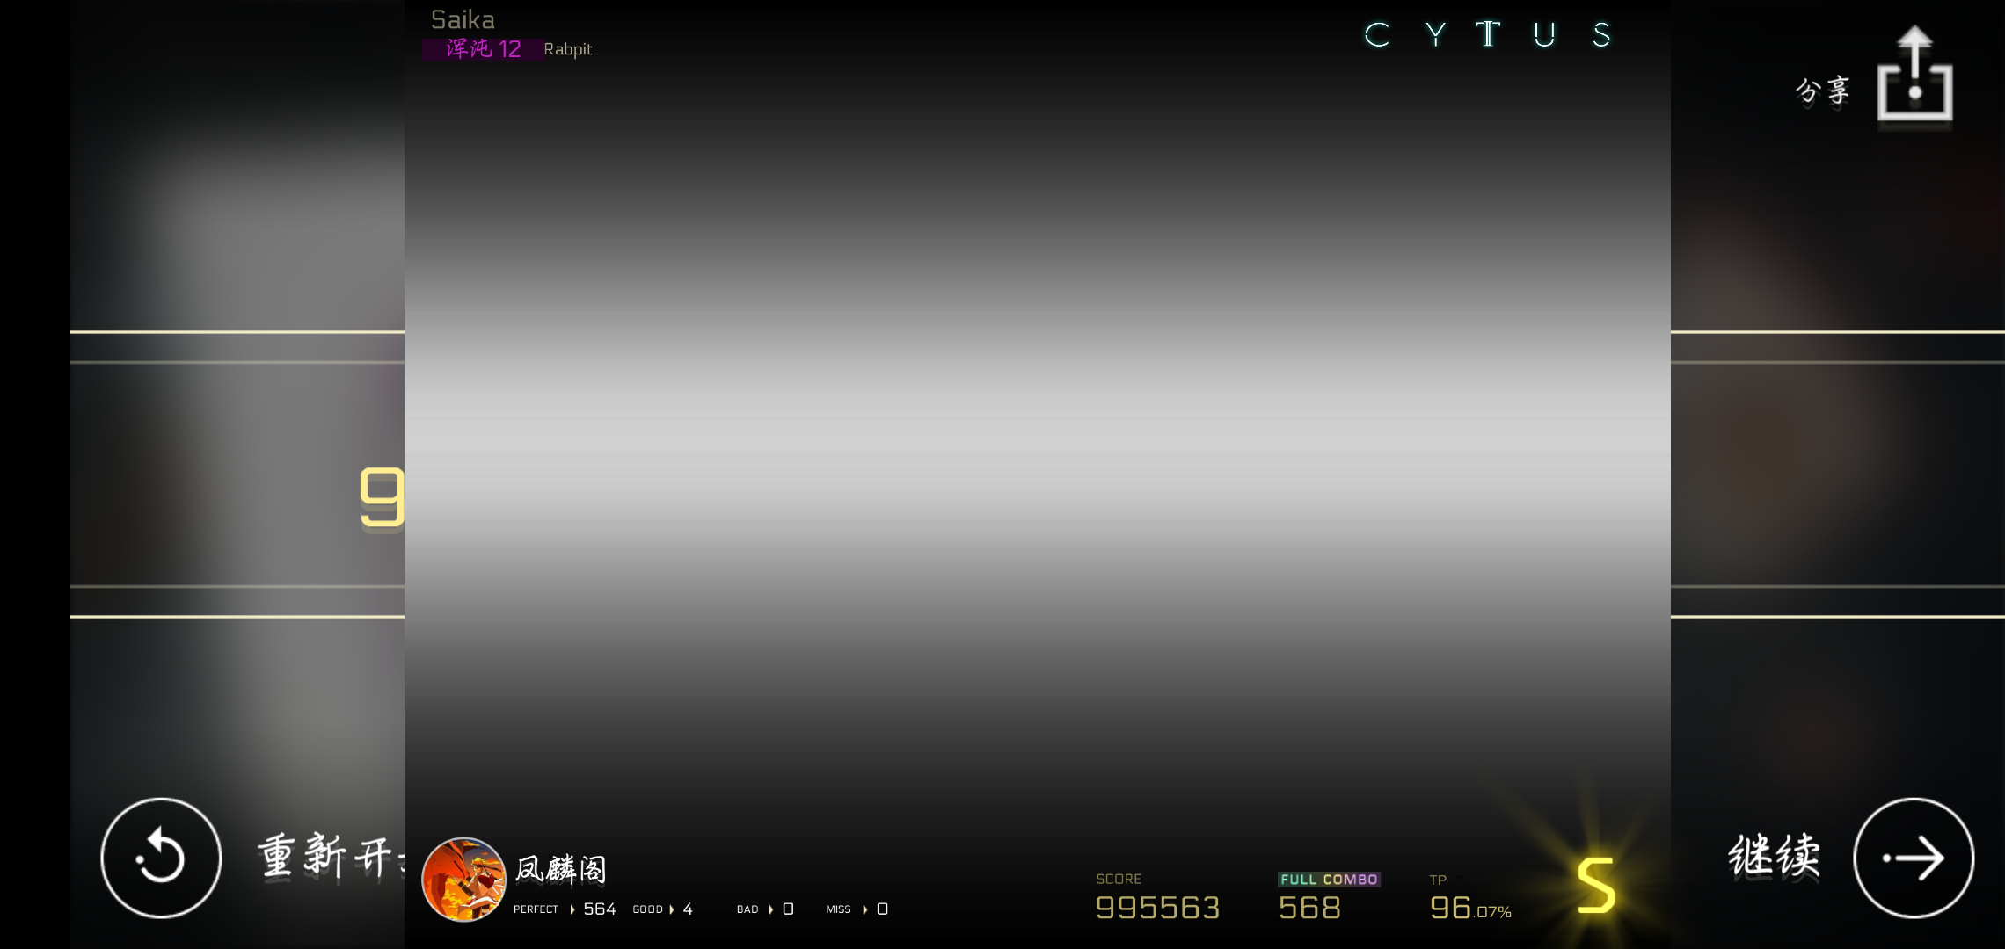The image size is (2005, 949).
Task: Tap the yellow S grade icon
Action: click(x=1595, y=885)
